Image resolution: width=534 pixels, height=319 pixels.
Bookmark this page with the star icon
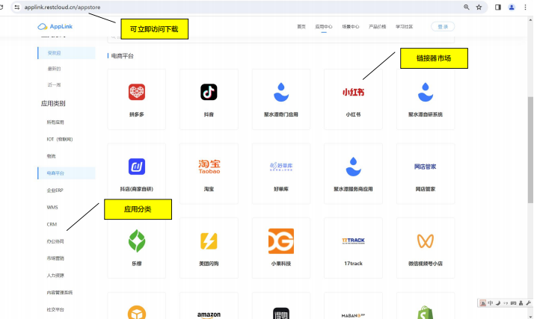pos(479,7)
